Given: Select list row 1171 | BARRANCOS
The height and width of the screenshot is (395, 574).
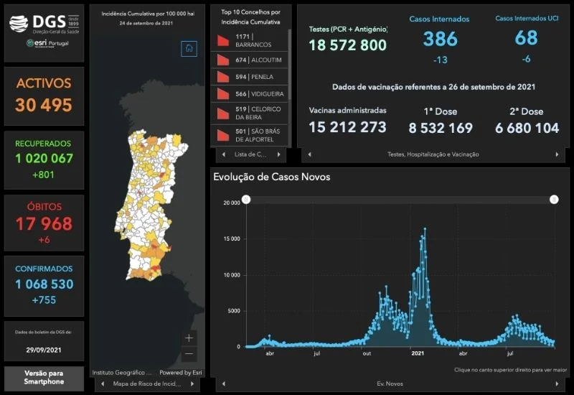Looking at the screenshot, I should click(249, 40).
